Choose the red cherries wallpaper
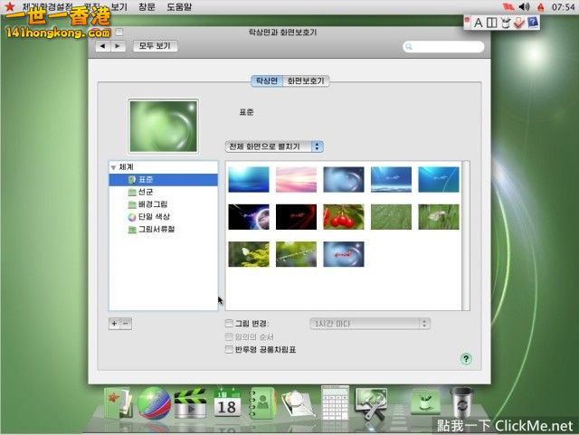Viewport: 579px width, 435px height. 344,217
